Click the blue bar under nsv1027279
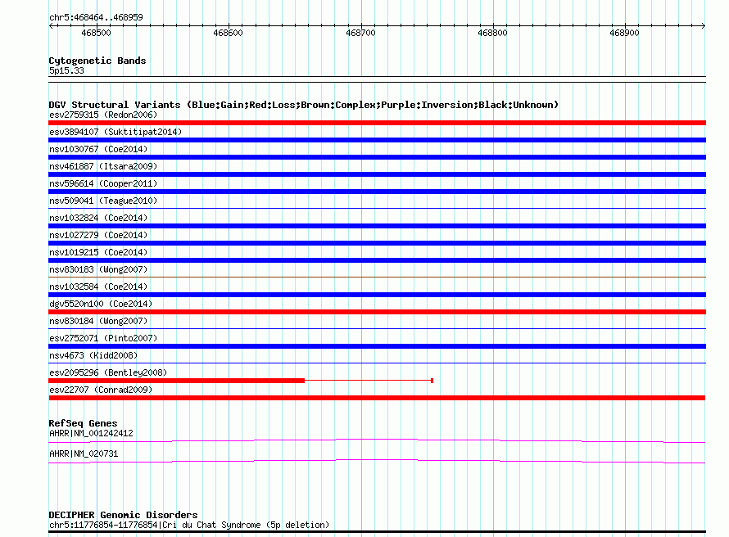The height and width of the screenshot is (537, 729). click(377, 243)
